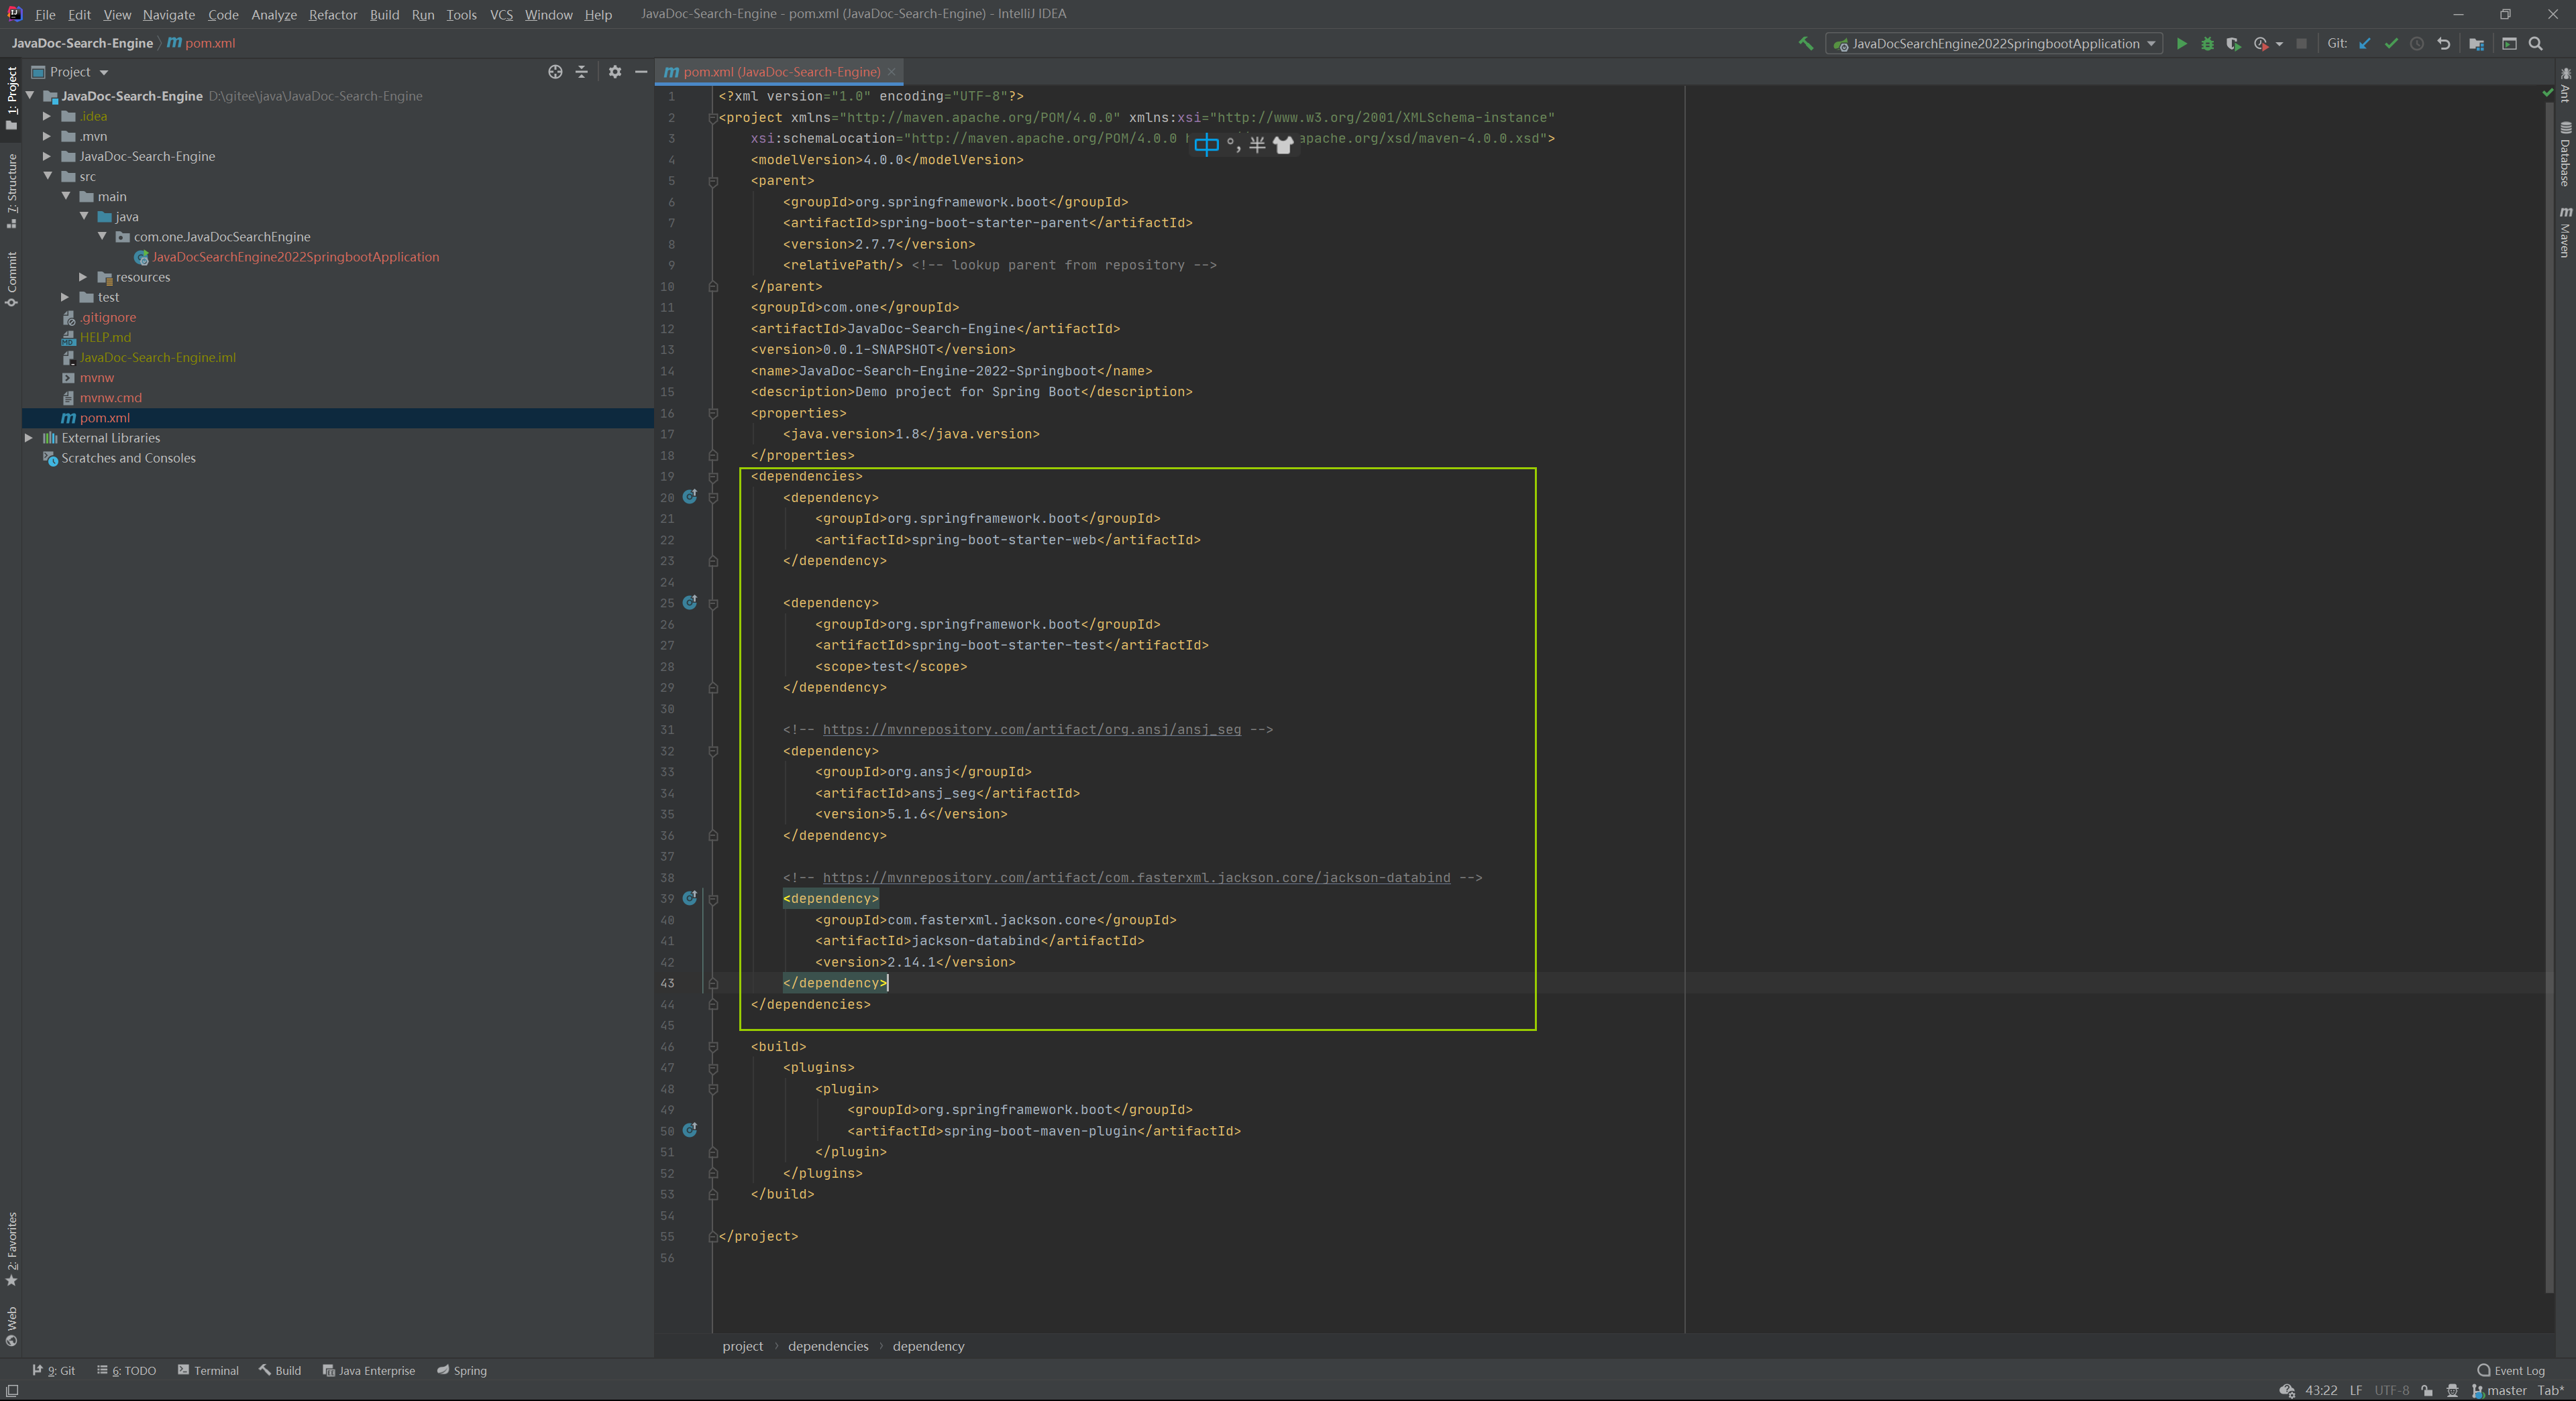Fold the dependencies block on line 19
The height and width of the screenshot is (1401, 2576).
(x=713, y=477)
